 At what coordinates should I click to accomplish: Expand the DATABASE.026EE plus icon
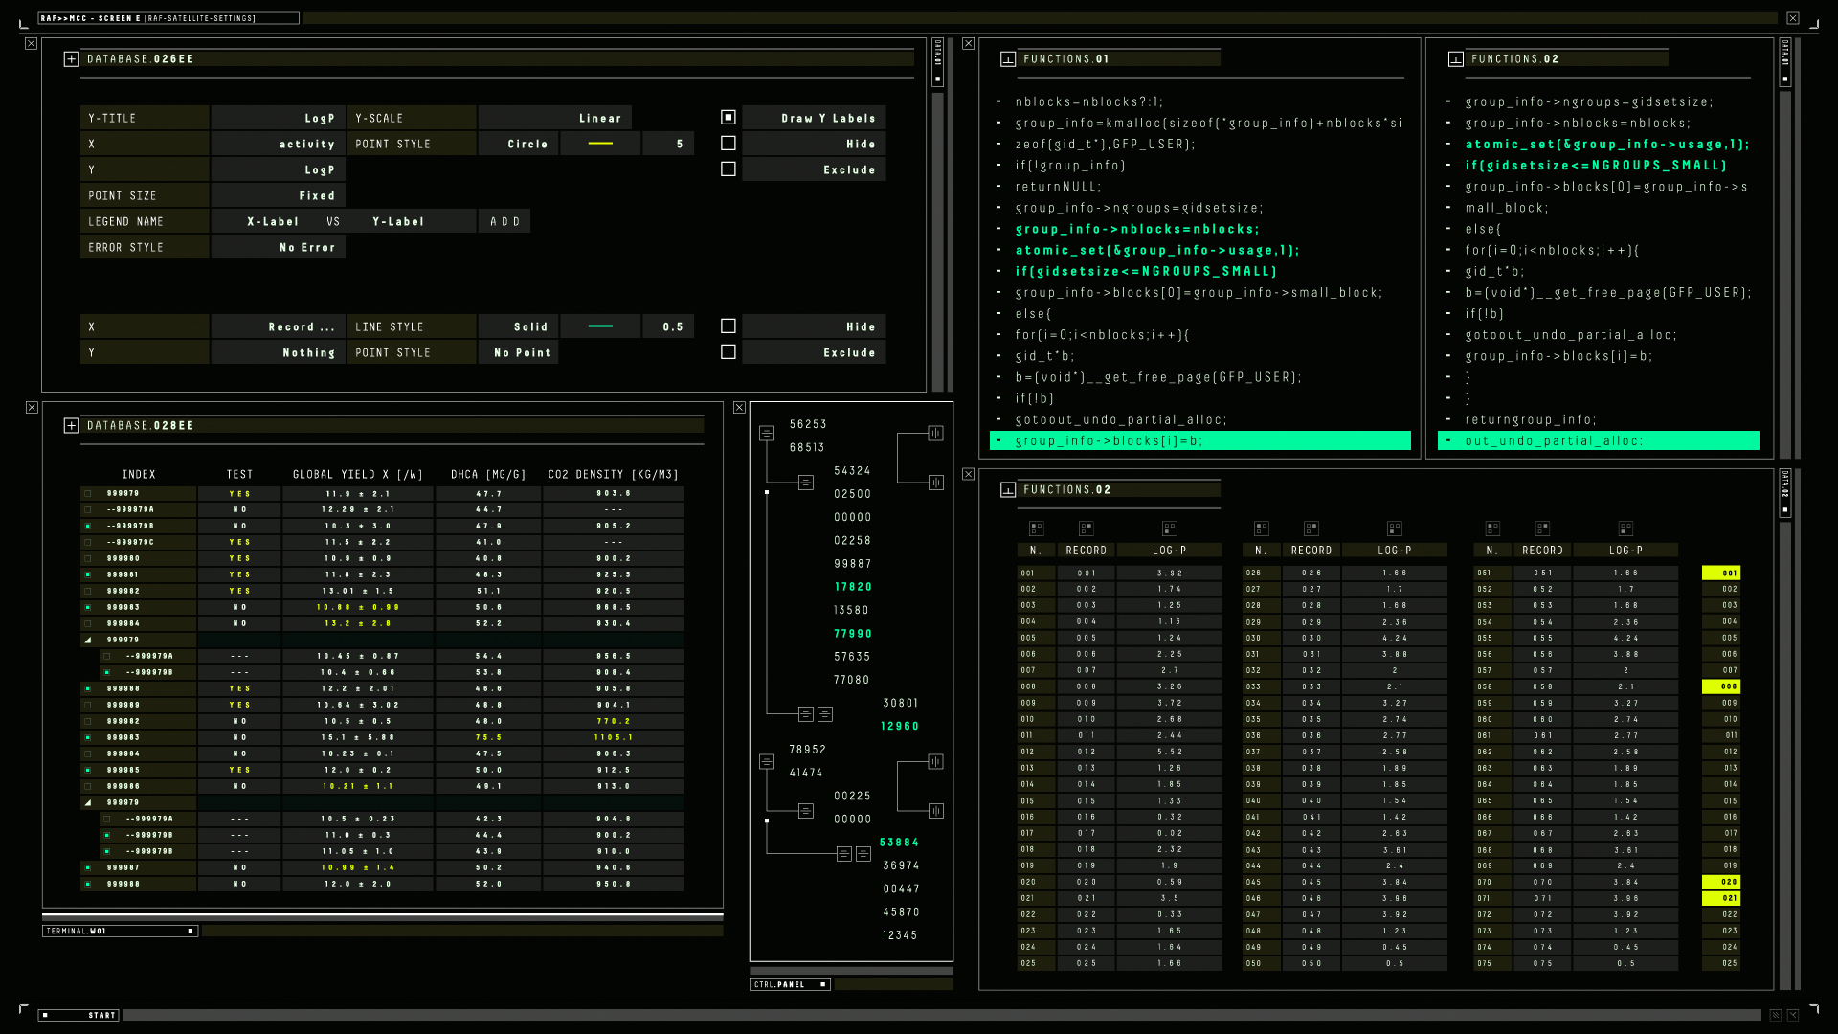point(71,59)
